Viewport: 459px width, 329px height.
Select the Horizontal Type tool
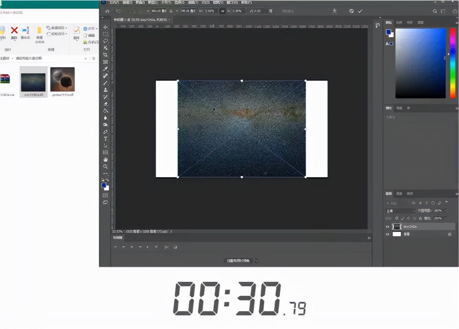click(106, 139)
